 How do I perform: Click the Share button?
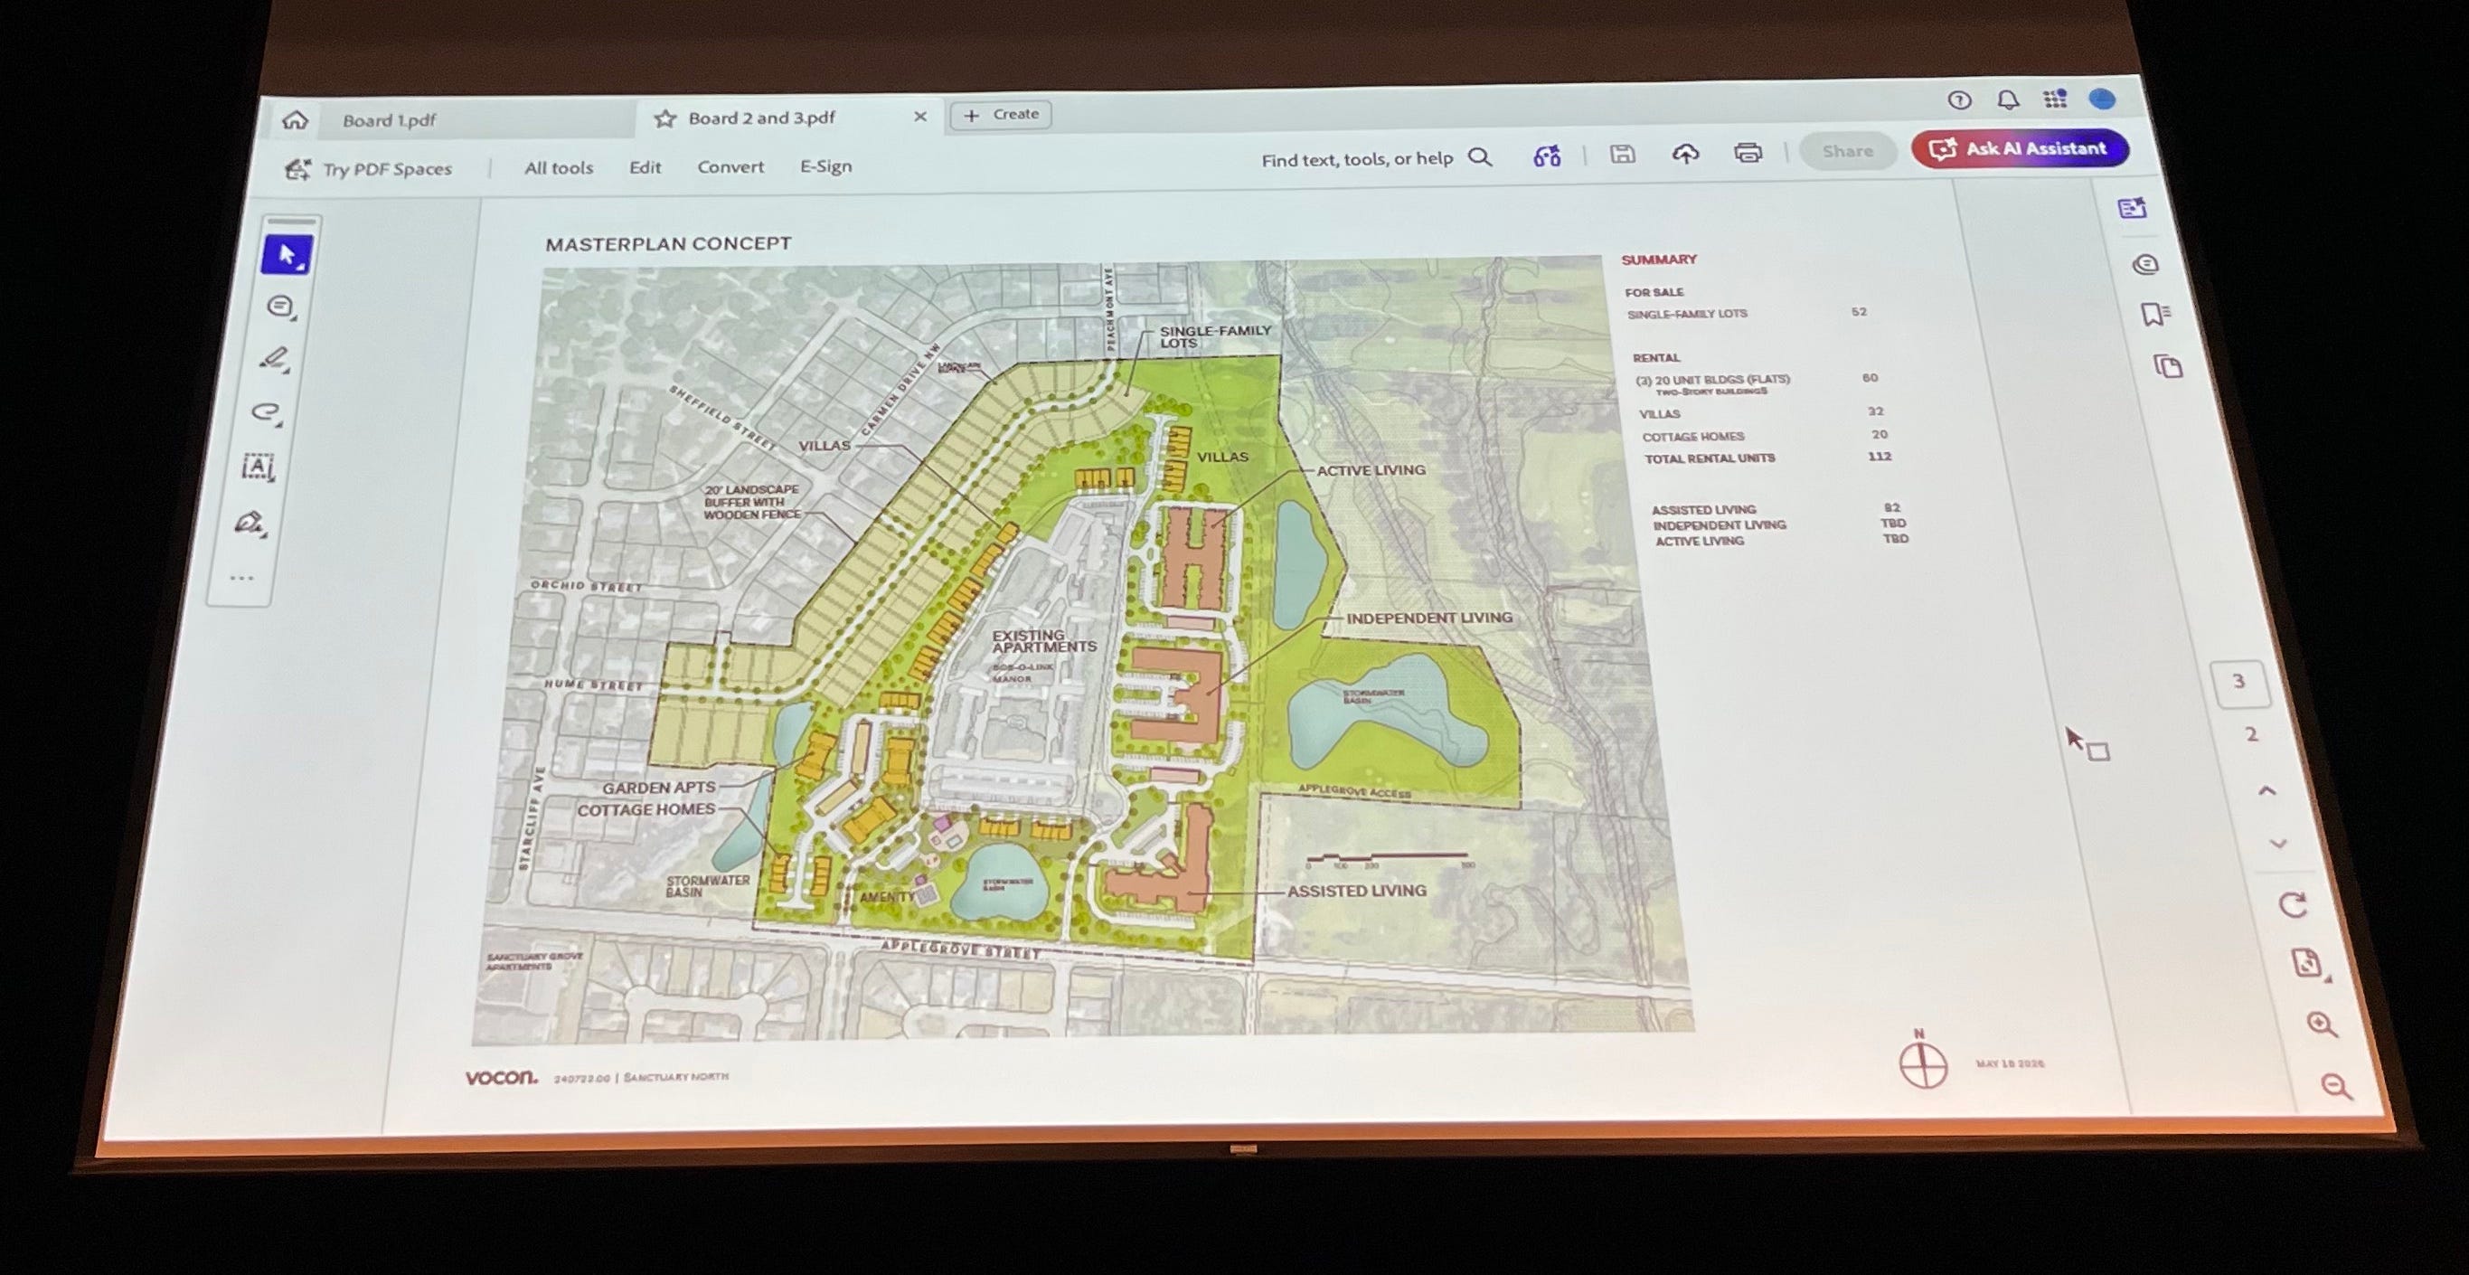tap(1848, 150)
